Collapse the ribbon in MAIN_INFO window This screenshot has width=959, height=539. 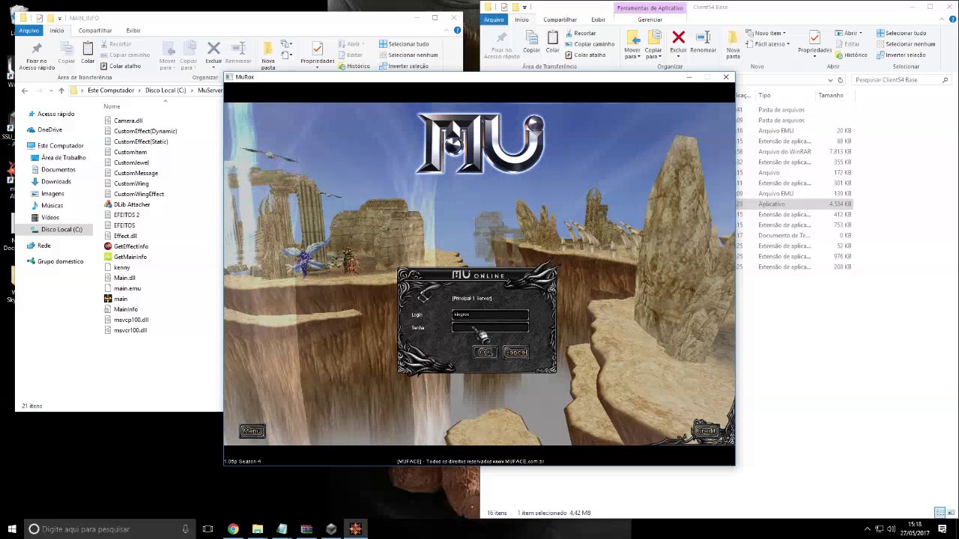448,31
